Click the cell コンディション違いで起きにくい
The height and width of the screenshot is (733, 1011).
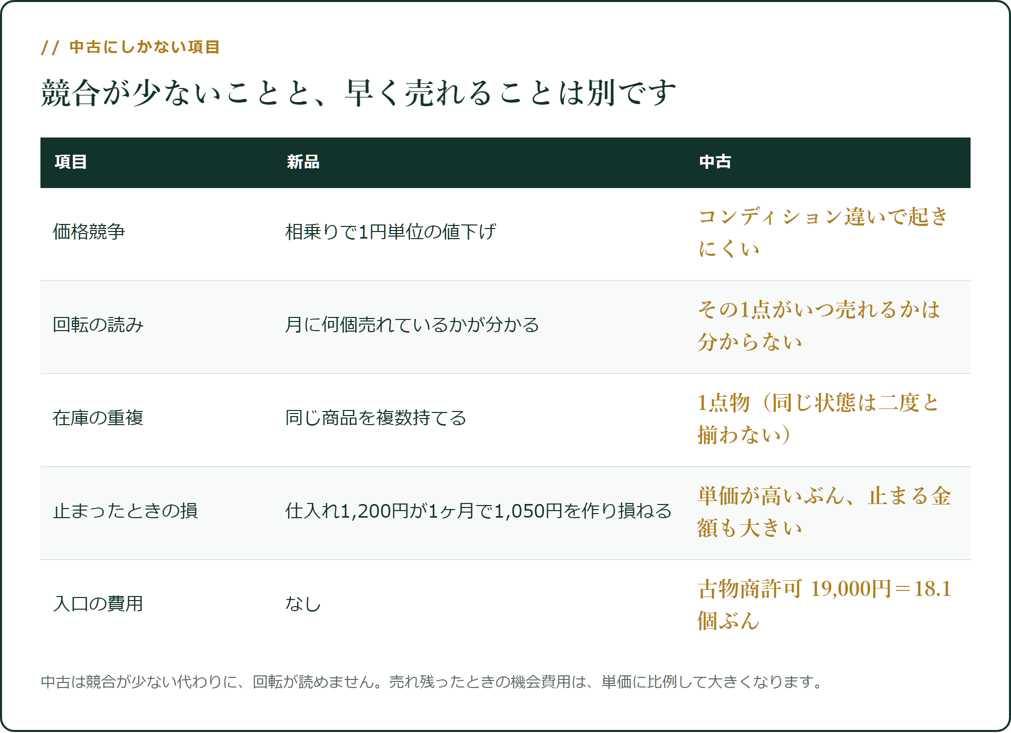[x=823, y=233]
